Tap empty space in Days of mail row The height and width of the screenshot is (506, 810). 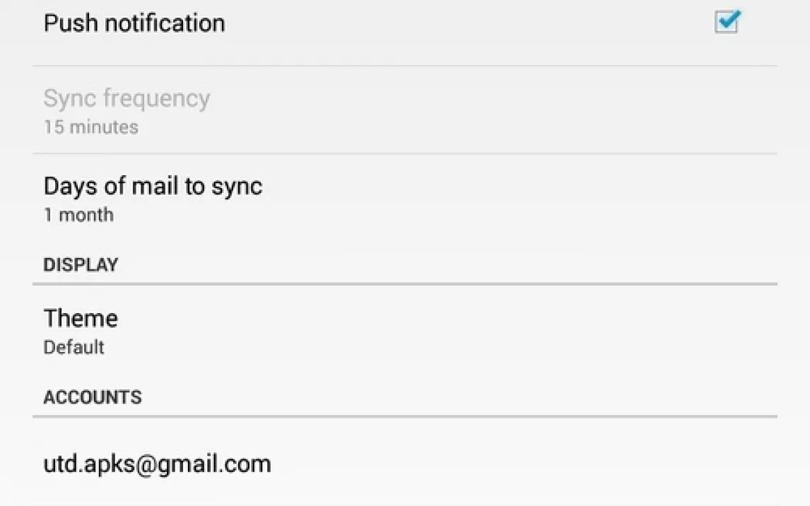tap(517, 199)
